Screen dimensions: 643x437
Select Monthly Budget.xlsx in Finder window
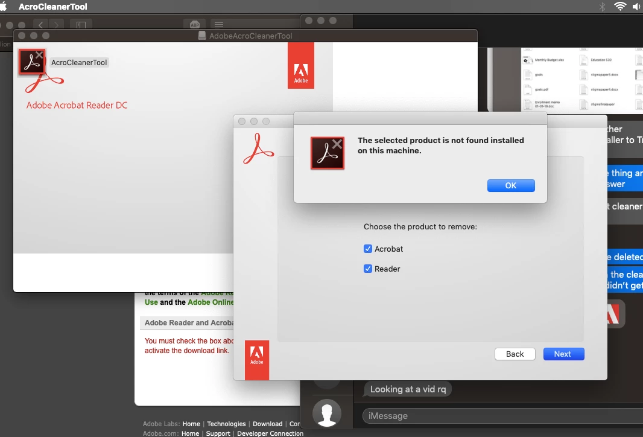(x=545, y=60)
